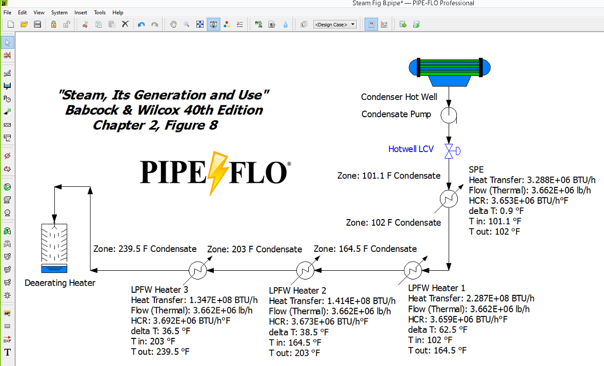Open fluid zones water drop icon
Viewport: 604px width, 366px height.
point(286,24)
